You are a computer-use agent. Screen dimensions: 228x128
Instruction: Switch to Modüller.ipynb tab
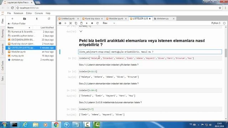[x=116, y=18]
